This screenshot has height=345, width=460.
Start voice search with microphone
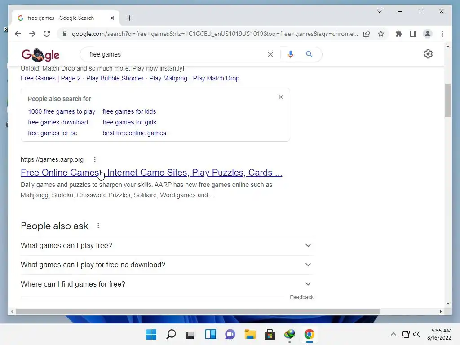291,54
